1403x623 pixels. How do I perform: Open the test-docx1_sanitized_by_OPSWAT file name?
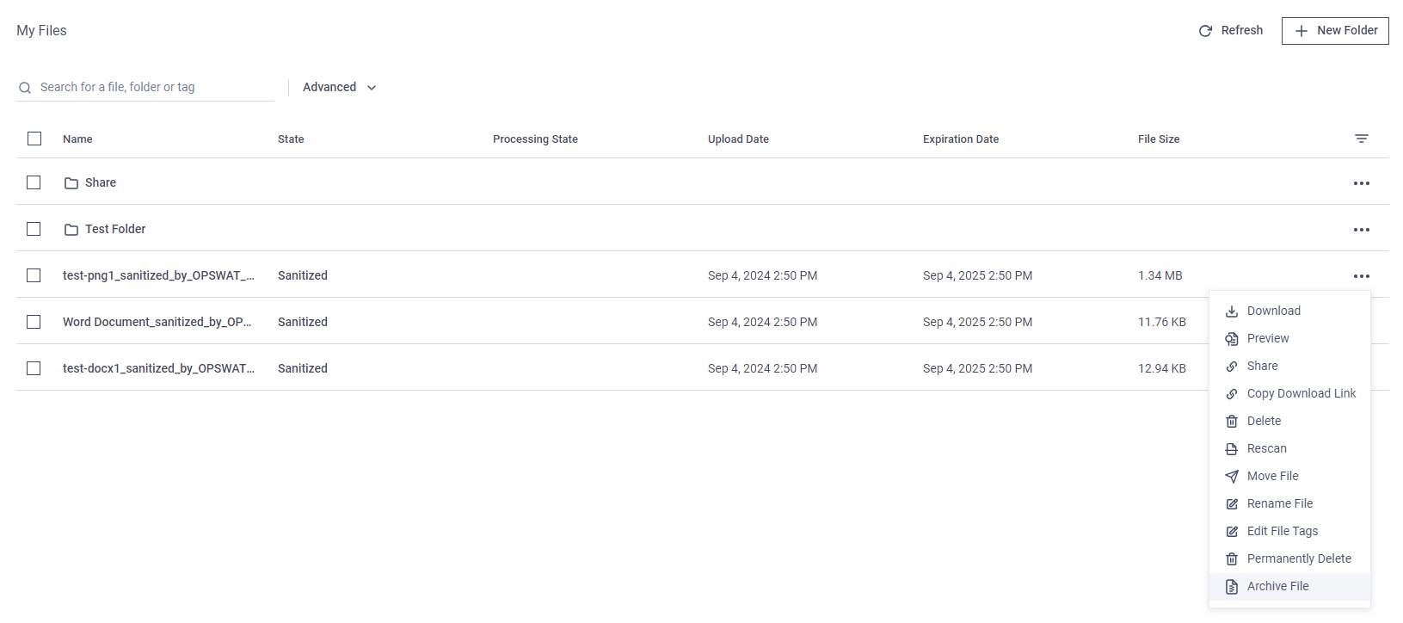[158, 368]
